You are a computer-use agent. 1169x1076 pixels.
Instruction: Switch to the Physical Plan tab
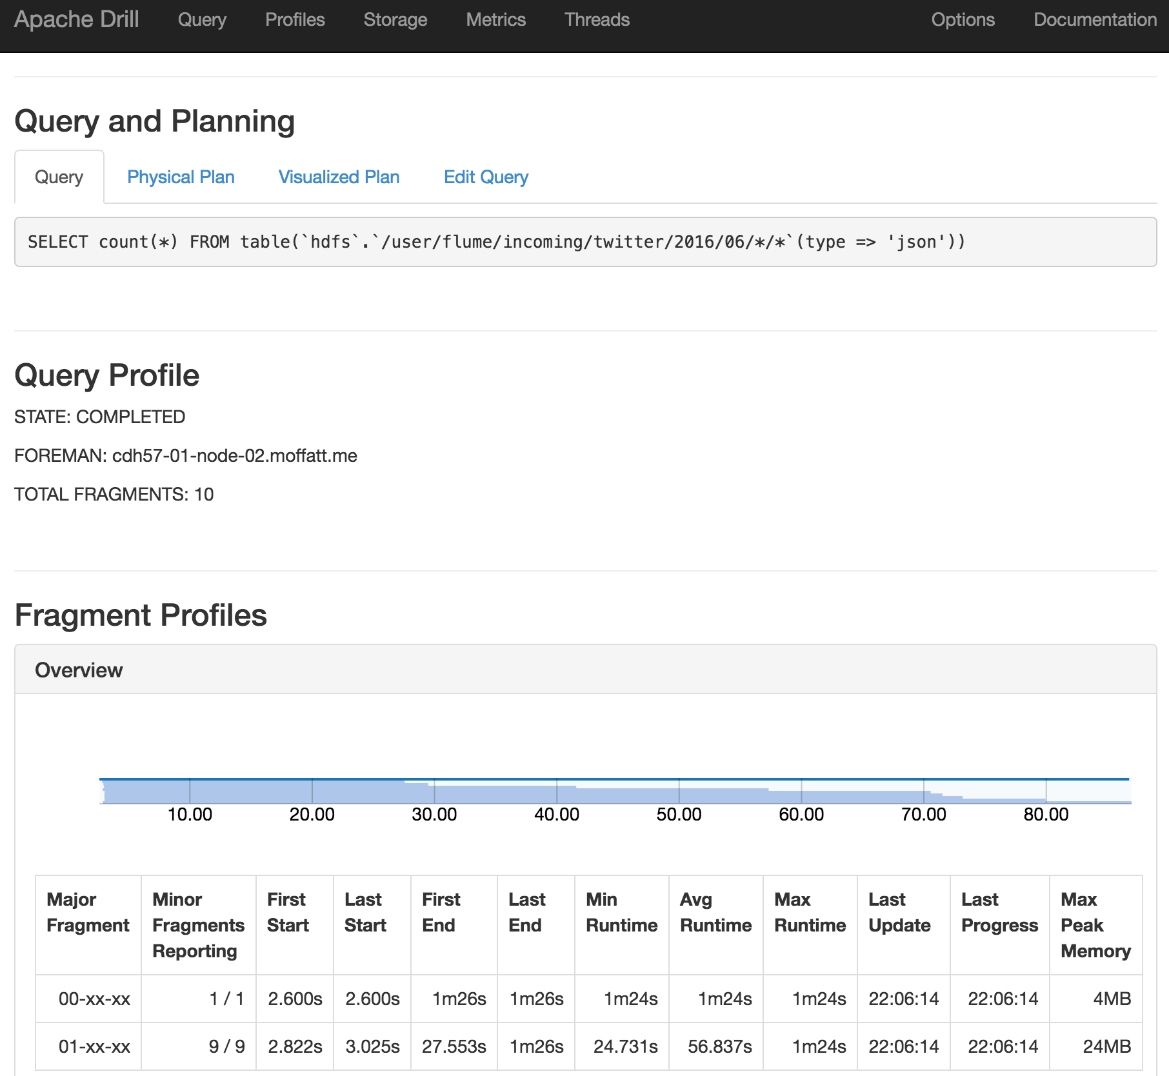click(181, 177)
